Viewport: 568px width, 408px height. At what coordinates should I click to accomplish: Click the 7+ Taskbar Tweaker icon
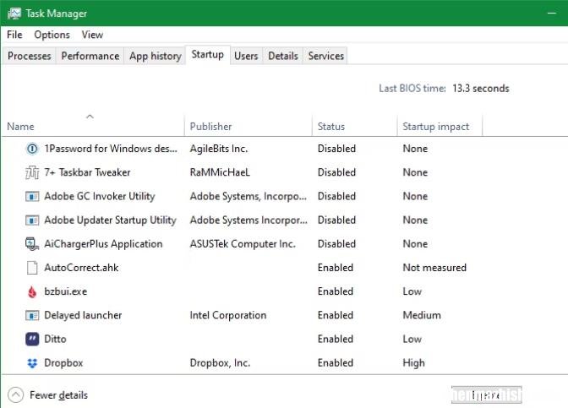pyautogui.click(x=32, y=172)
